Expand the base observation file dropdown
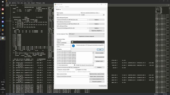Viewport: 170px width, 95px height. coord(87,28)
